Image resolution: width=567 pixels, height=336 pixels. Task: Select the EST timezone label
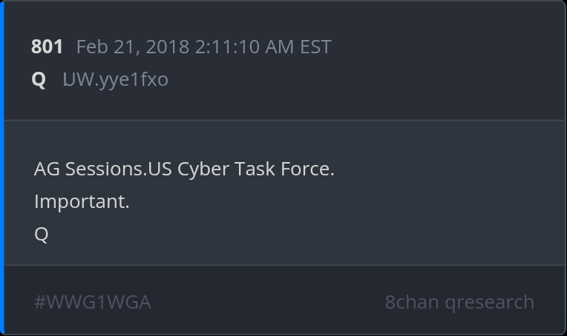[315, 47]
